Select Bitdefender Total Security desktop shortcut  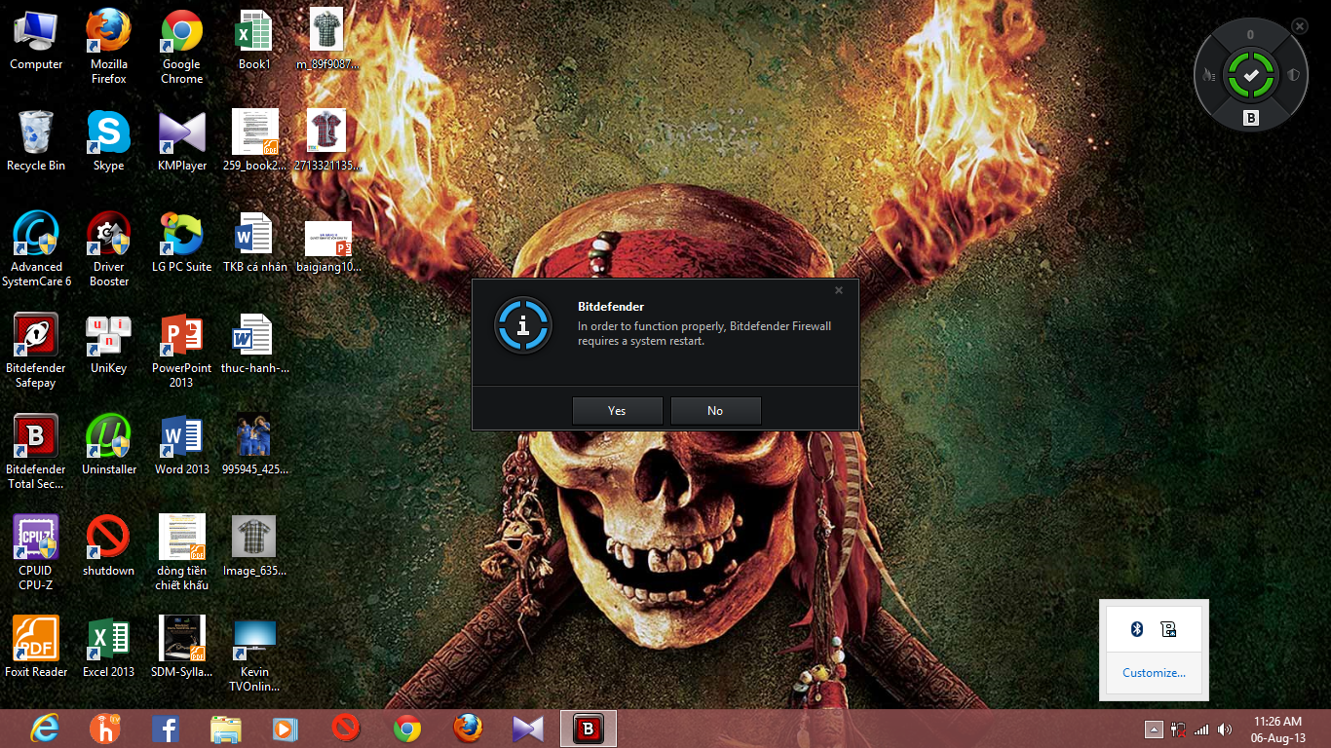click(x=36, y=452)
